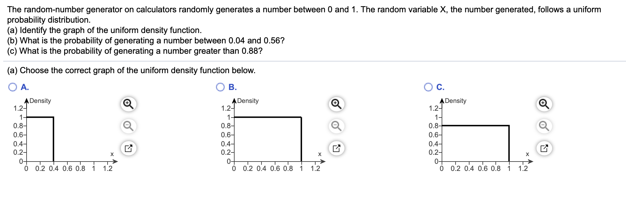Open graph B in popout window
The image size is (626, 202).
336,148
